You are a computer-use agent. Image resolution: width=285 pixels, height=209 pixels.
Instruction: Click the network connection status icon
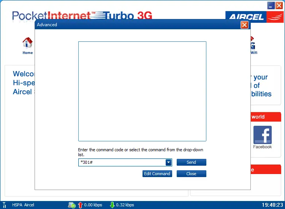tap(71, 205)
